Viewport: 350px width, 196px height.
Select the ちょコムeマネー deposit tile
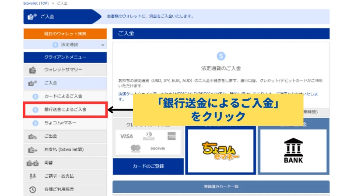[220, 151]
